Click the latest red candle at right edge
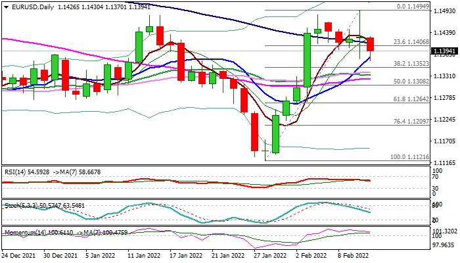 point(370,44)
